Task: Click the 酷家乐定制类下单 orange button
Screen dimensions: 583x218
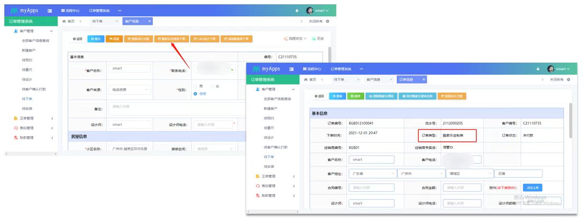Action: (x=171, y=39)
